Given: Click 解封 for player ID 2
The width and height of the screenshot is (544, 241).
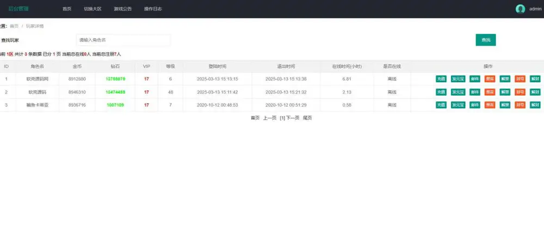Looking at the screenshot, I should [535, 92].
